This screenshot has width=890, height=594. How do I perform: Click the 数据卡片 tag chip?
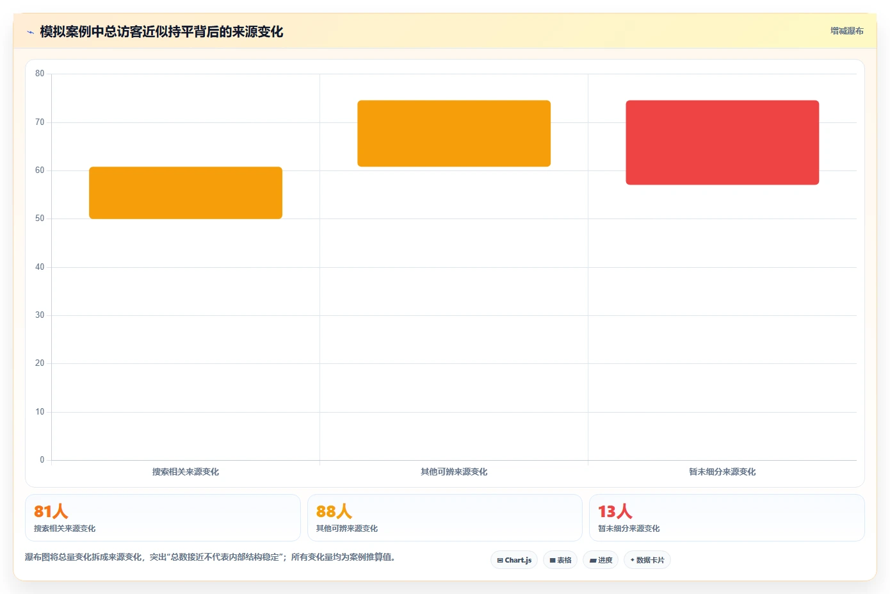click(x=647, y=560)
